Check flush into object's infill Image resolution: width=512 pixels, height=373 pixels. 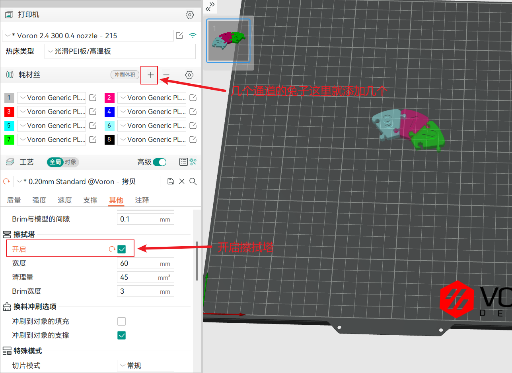[122, 321]
